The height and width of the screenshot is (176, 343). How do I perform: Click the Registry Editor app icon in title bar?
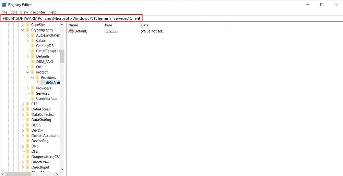click(x=4, y=5)
